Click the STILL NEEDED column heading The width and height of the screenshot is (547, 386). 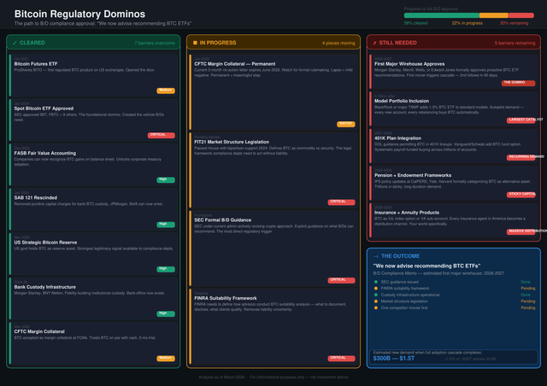(x=397, y=43)
